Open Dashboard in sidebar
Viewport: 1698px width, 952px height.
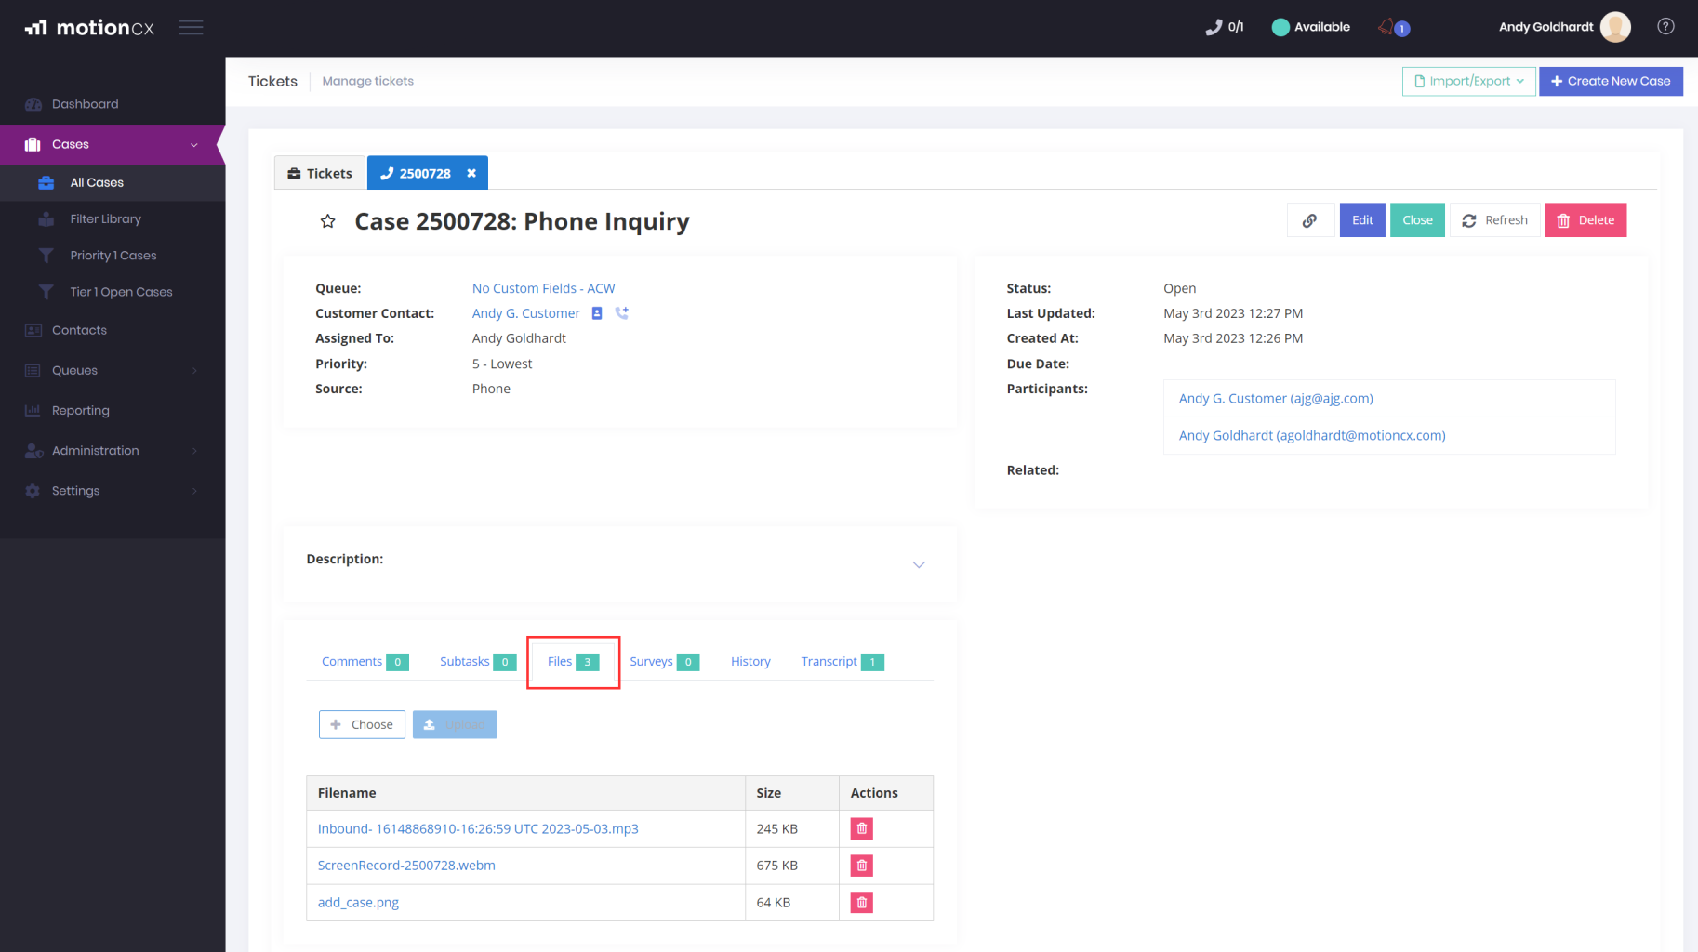coord(113,104)
